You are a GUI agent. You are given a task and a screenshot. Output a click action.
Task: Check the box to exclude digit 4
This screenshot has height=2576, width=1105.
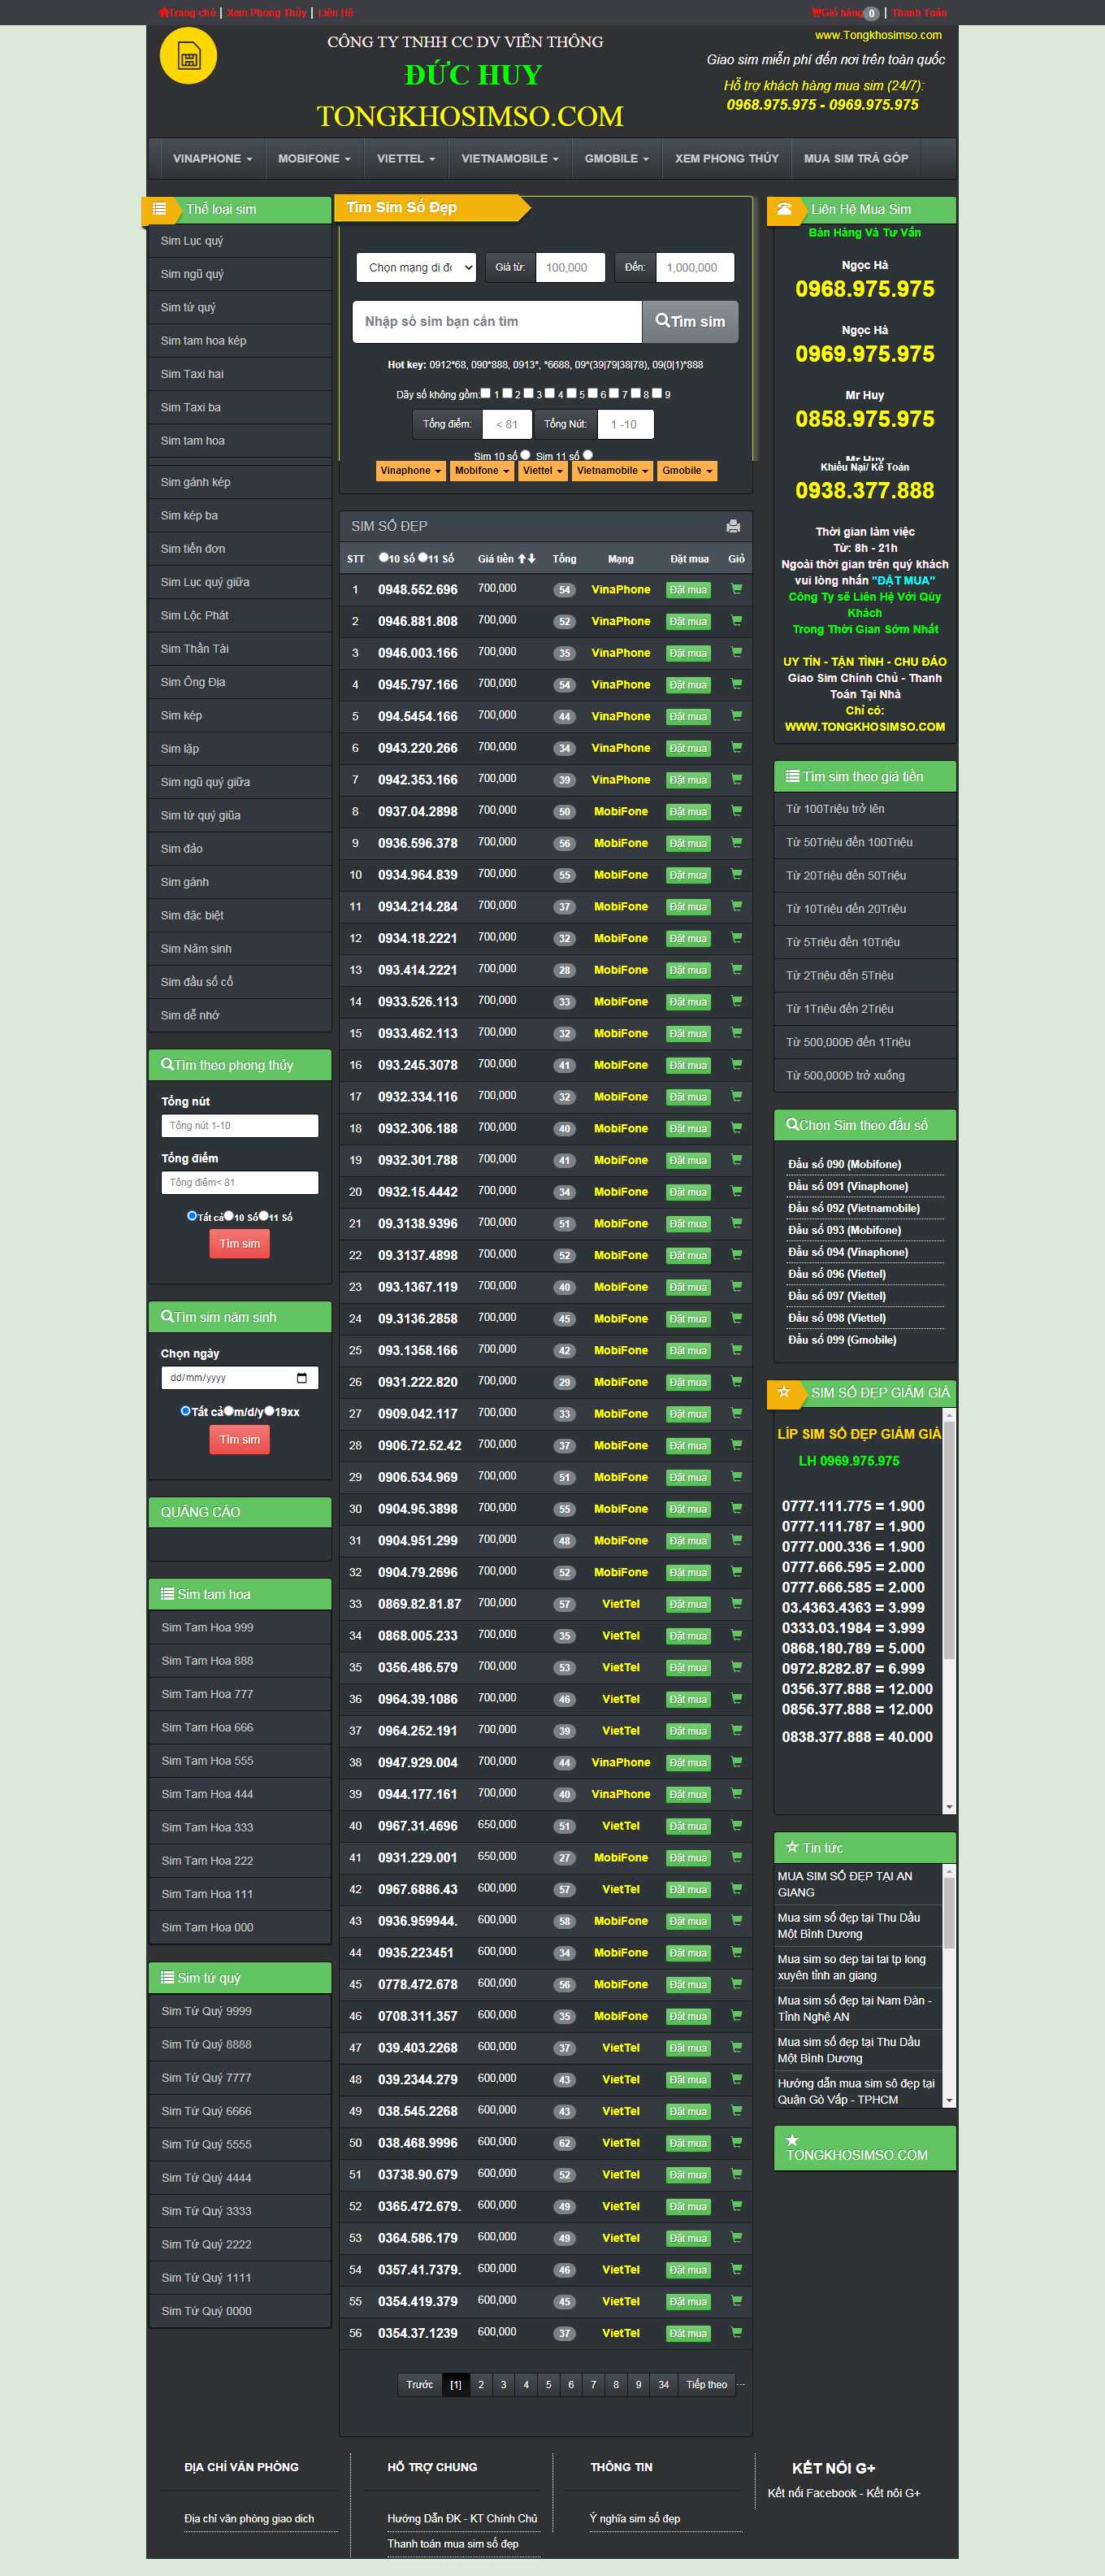point(549,393)
